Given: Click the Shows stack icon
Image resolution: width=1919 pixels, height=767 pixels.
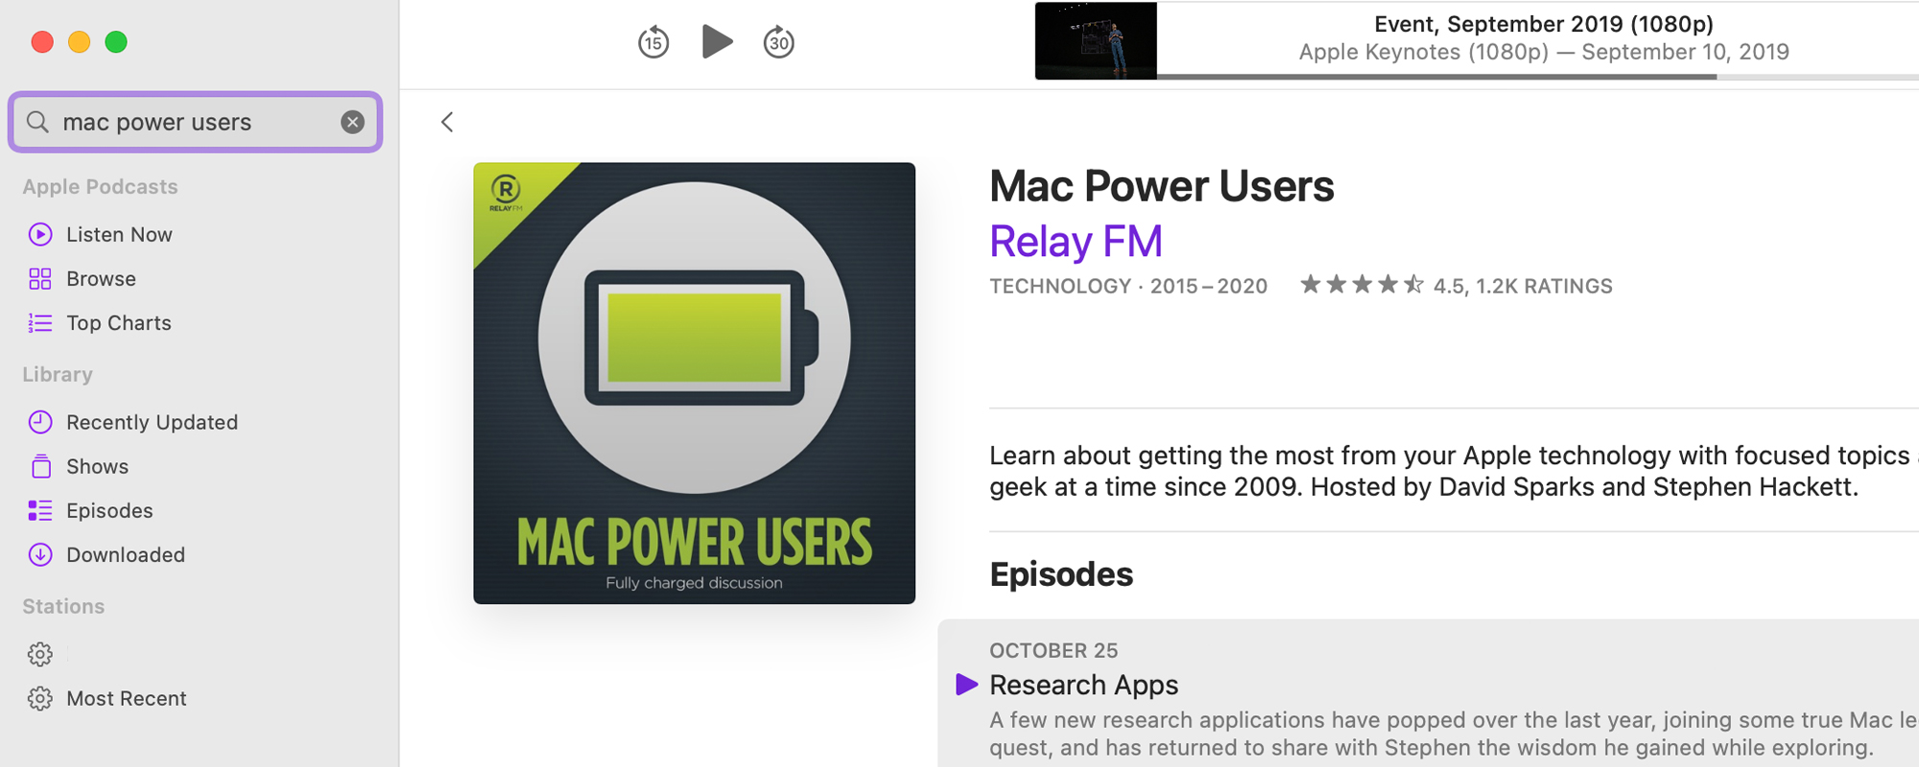Looking at the screenshot, I should [x=40, y=466].
